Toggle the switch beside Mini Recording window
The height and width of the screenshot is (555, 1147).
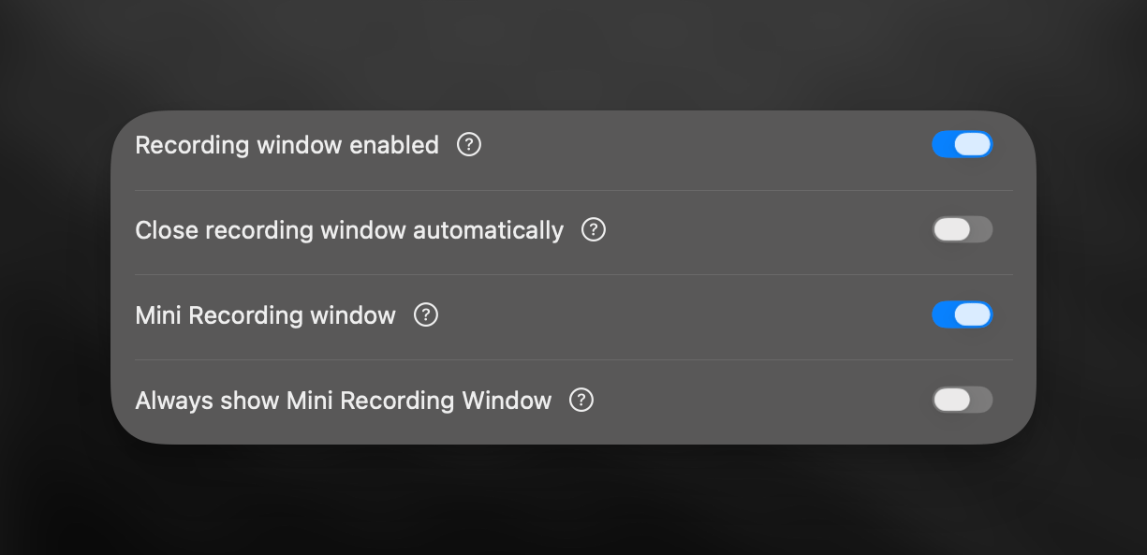click(963, 314)
